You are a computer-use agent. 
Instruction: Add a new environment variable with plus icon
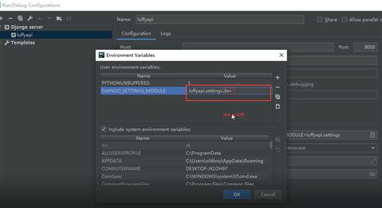point(277,77)
